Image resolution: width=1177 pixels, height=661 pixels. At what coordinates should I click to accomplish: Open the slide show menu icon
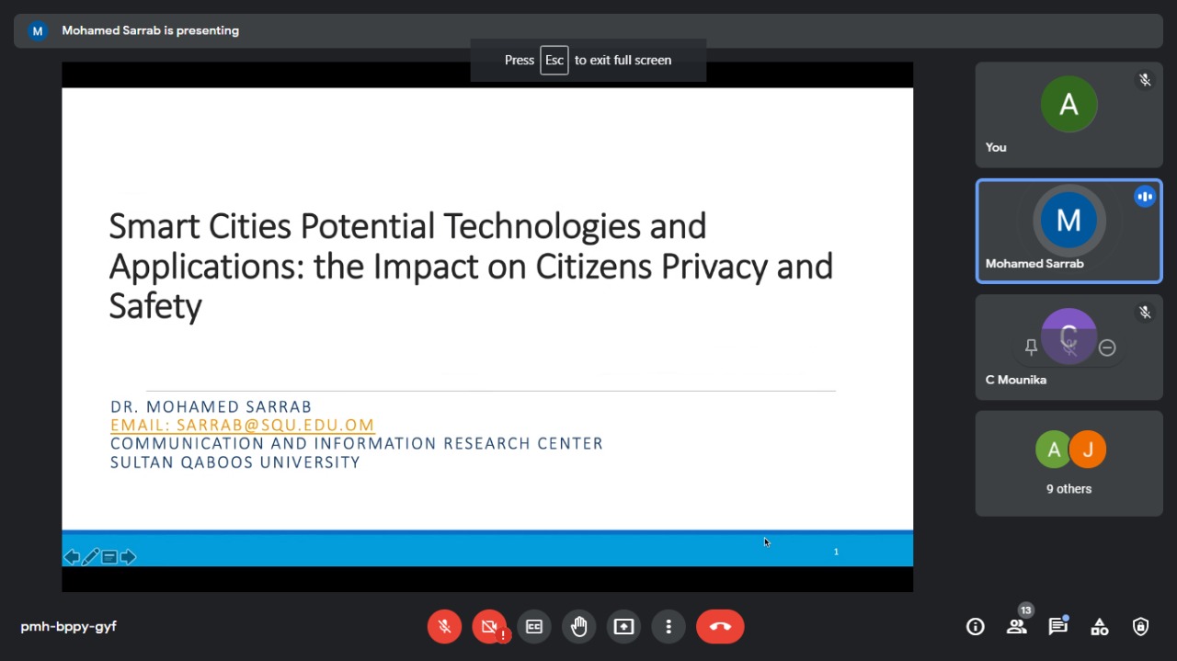coord(109,557)
